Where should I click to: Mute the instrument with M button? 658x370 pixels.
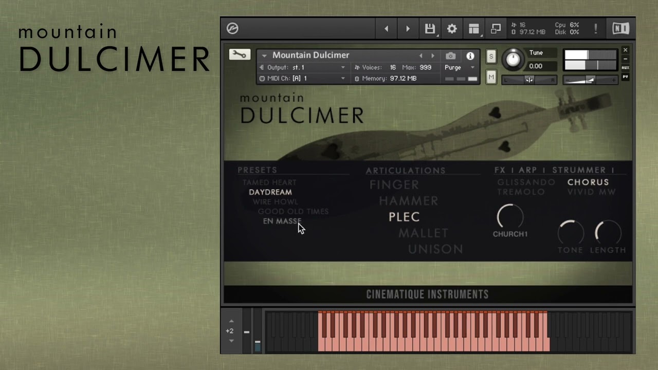click(491, 77)
